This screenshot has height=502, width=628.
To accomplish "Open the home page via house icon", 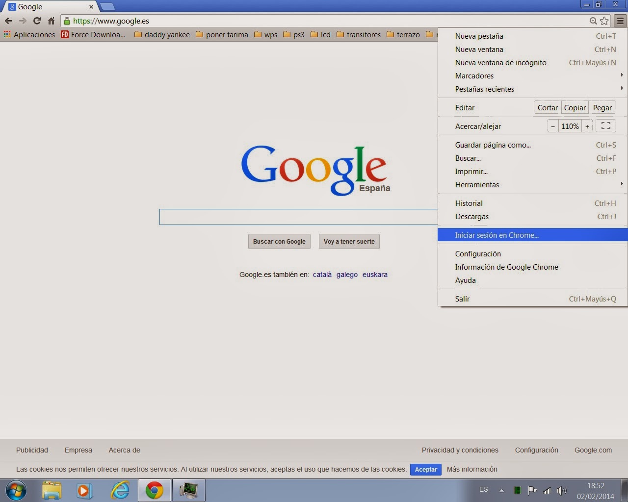I will click(51, 21).
